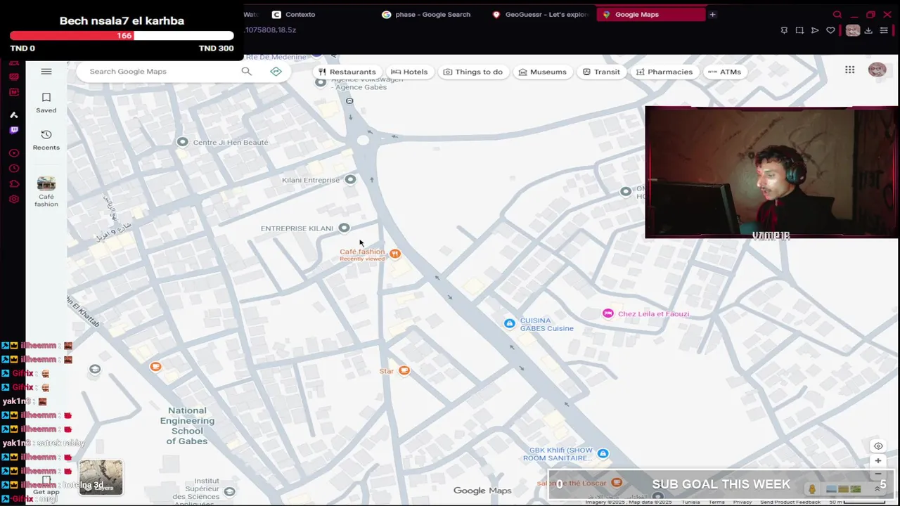Viewport: 900px width, 506px height.
Task: Click Chez Leila et Faouzi pink pin
Action: [x=608, y=313]
